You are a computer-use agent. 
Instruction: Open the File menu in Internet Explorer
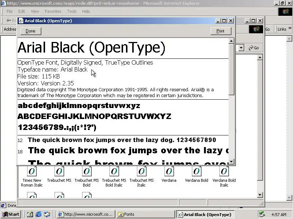[x=10, y=11]
